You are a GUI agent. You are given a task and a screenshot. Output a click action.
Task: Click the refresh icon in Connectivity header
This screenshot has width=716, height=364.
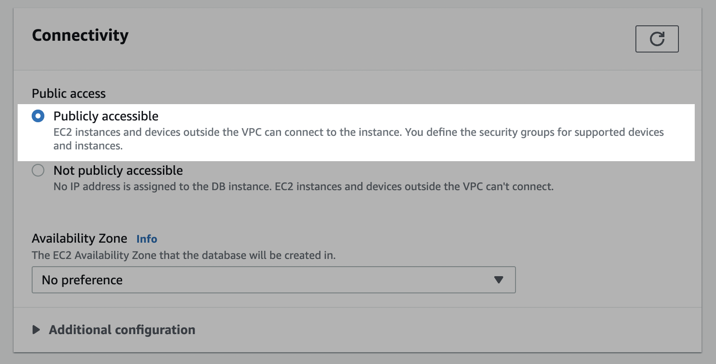pos(657,39)
